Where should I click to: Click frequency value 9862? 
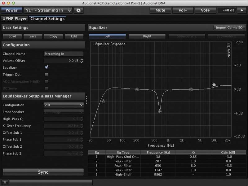click(x=158, y=175)
